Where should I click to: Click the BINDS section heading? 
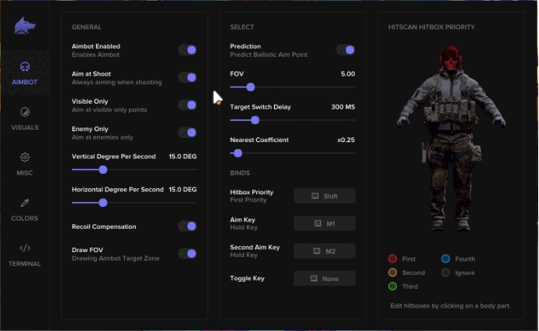coord(240,173)
